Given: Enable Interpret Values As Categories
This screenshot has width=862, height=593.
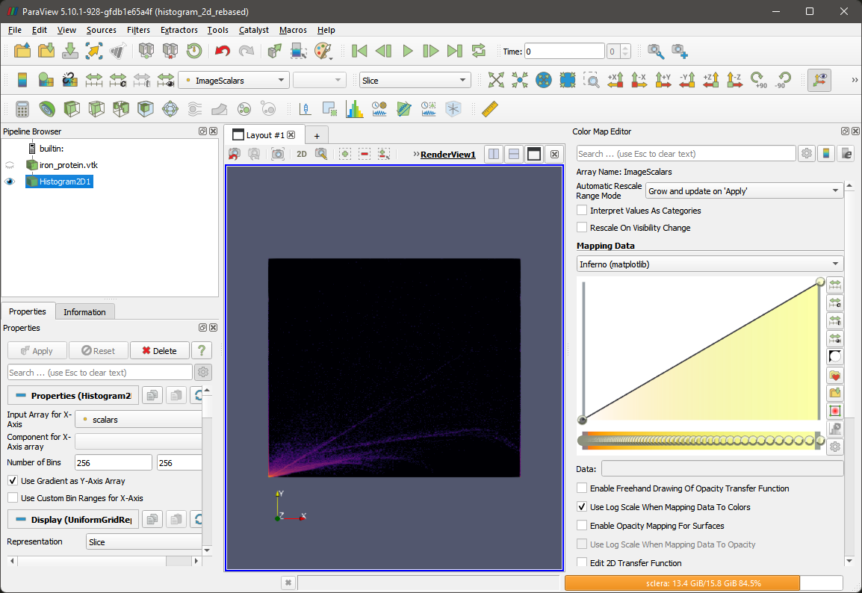Looking at the screenshot, I should (582, 210).
